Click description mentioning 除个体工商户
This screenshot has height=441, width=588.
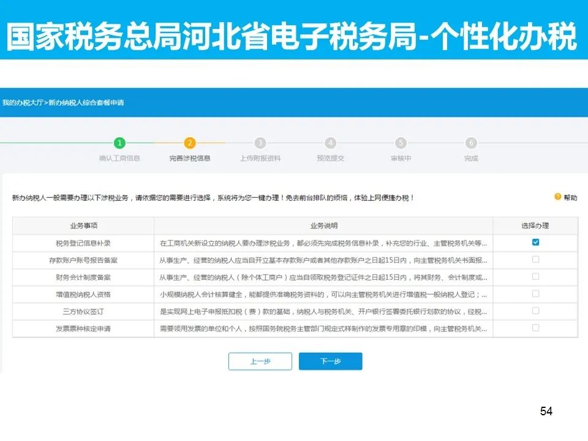coord(323,277)
